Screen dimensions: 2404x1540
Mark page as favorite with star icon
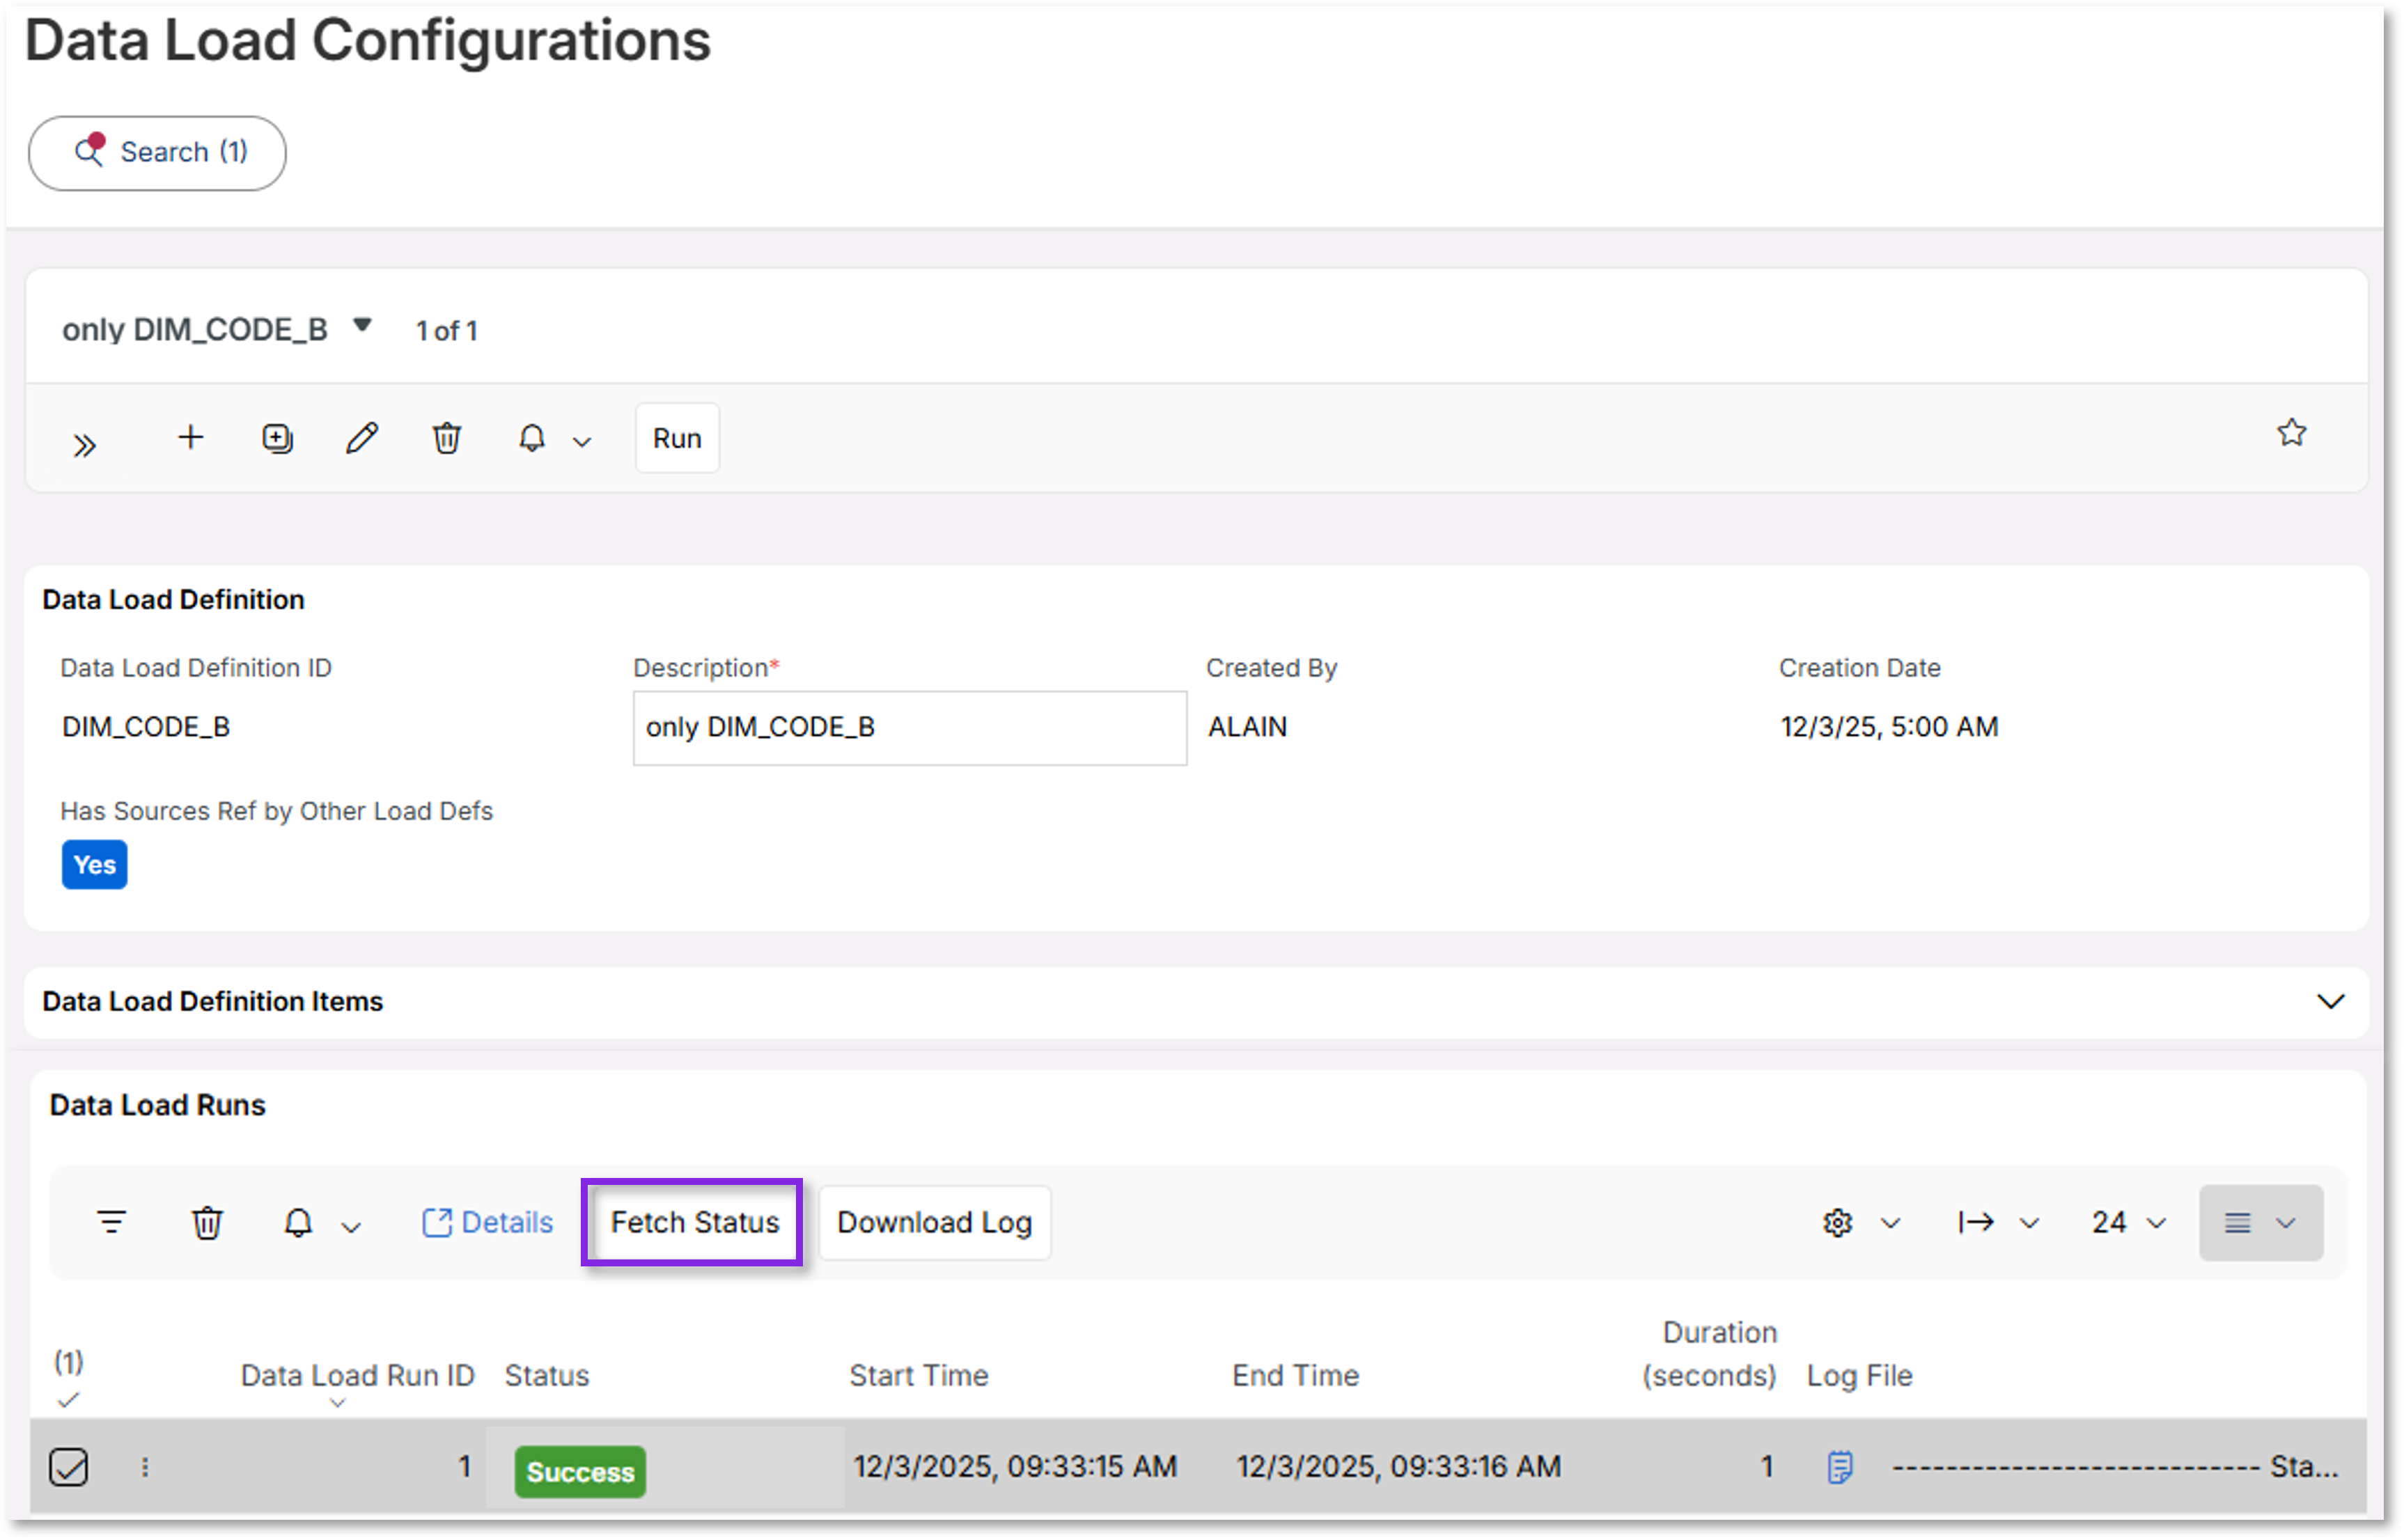point(2291,433)
